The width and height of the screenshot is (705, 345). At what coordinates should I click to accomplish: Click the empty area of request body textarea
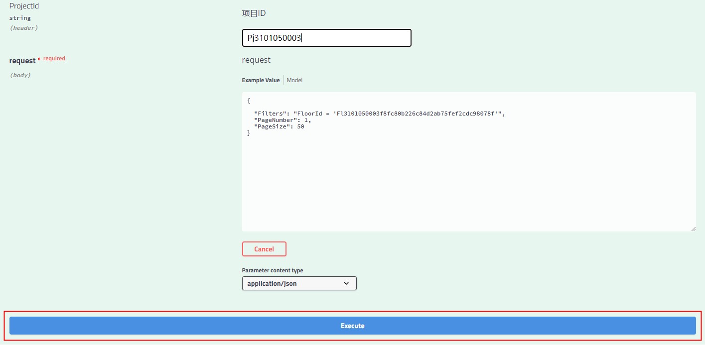click(468, 184)
